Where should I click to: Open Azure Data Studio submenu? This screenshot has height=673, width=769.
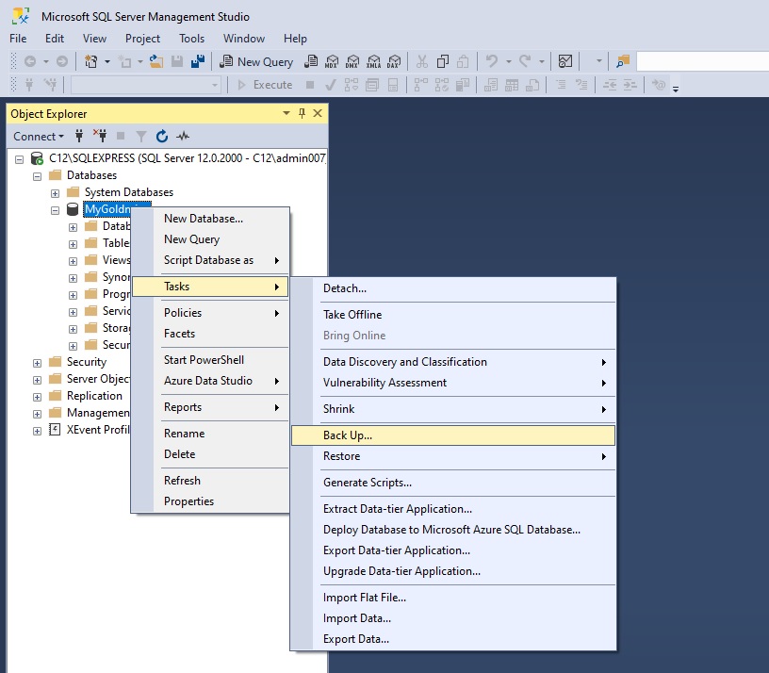(210, 381)
